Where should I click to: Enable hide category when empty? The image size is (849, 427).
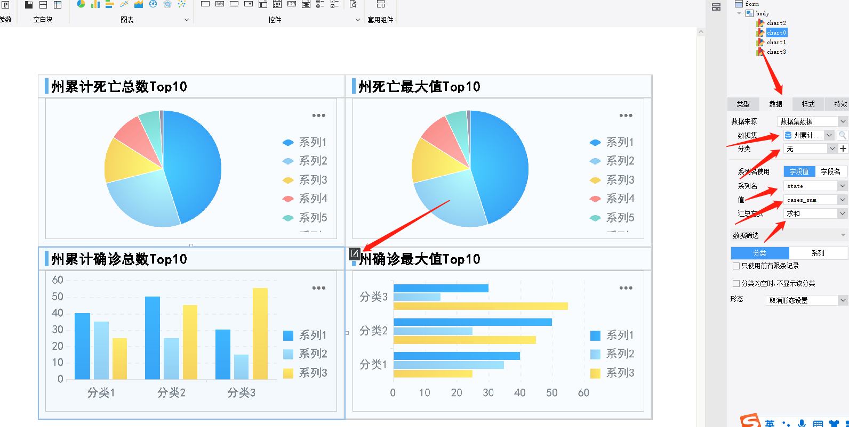tap(736, 283)
